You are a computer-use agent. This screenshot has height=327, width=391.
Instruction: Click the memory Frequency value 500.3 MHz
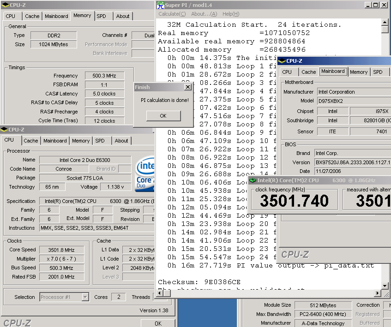(104, 76)
